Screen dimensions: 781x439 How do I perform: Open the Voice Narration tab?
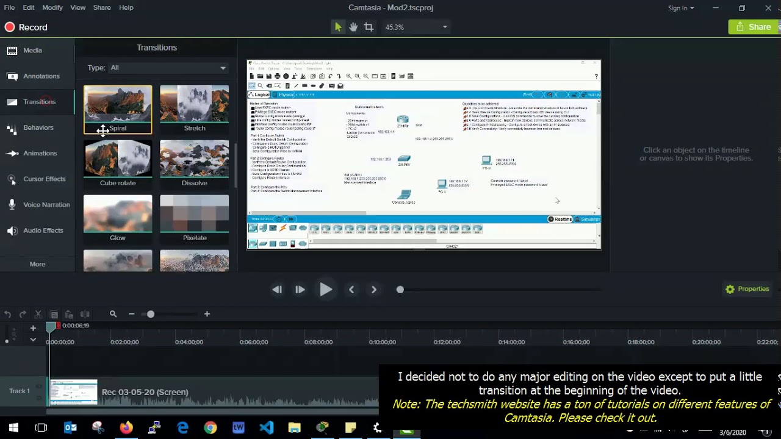click(37, 205)
